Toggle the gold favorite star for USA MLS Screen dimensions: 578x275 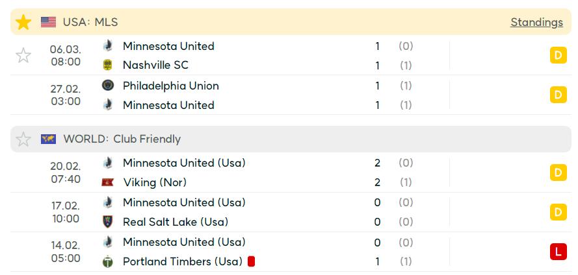pyautogui.click(x=23, y=23)
